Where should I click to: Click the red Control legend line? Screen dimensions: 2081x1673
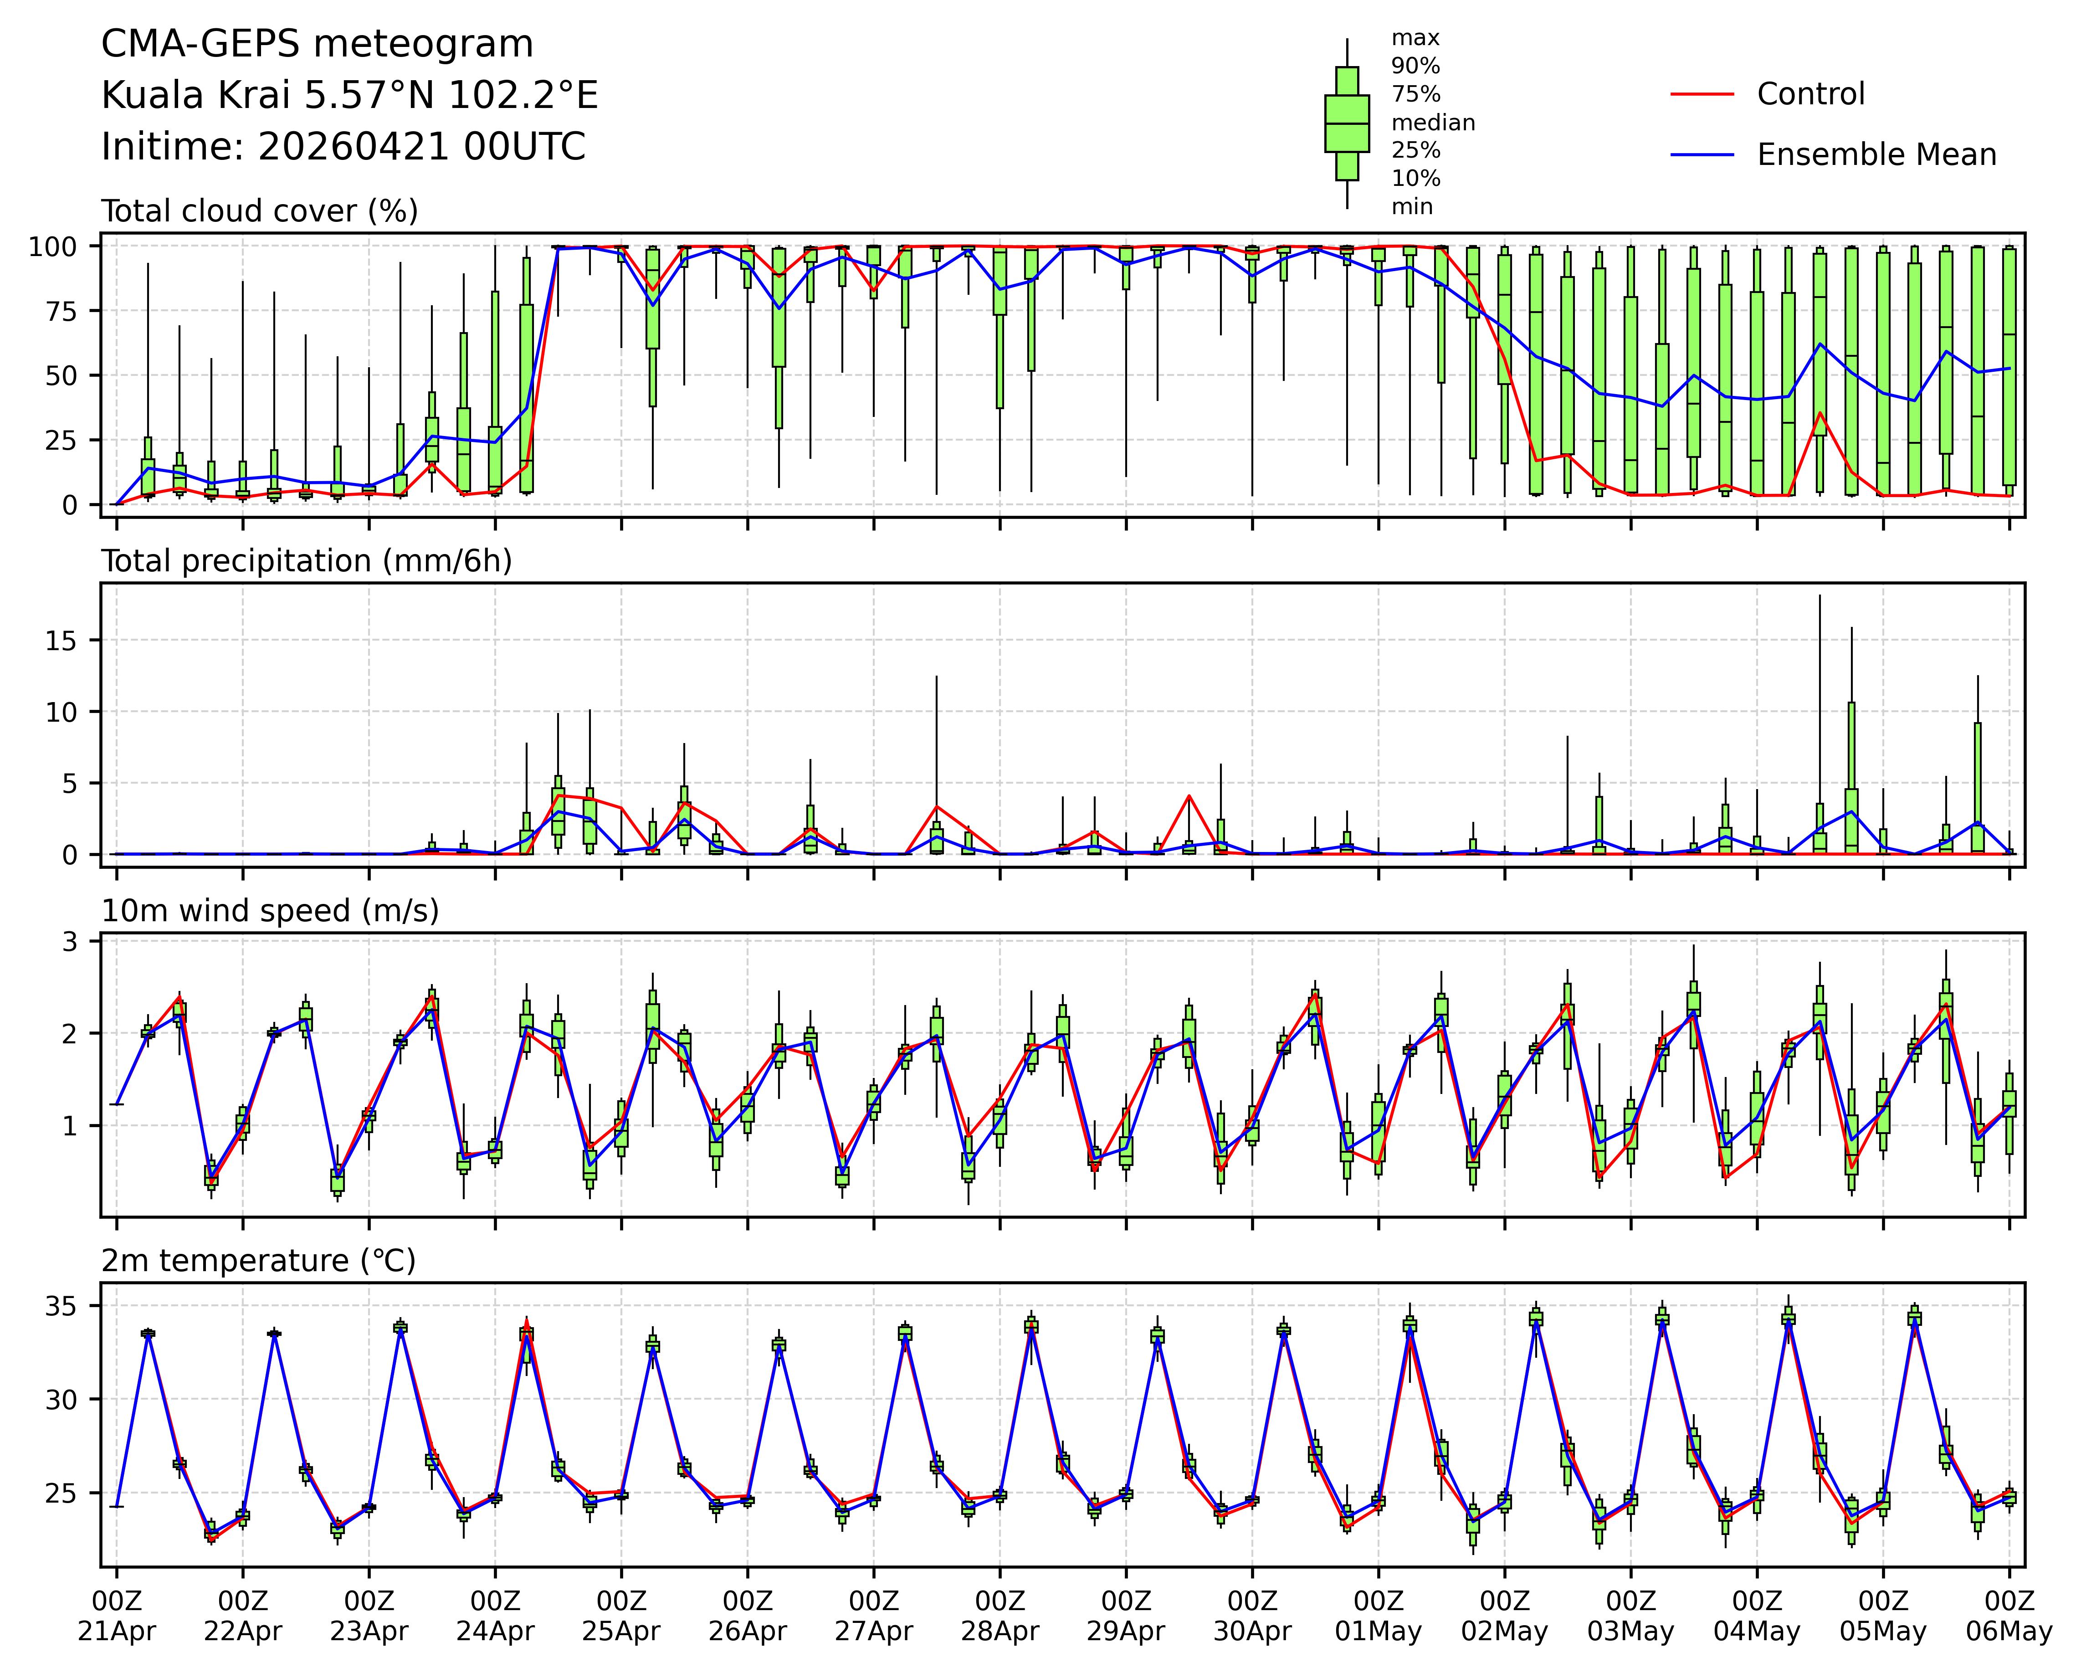1702,94
